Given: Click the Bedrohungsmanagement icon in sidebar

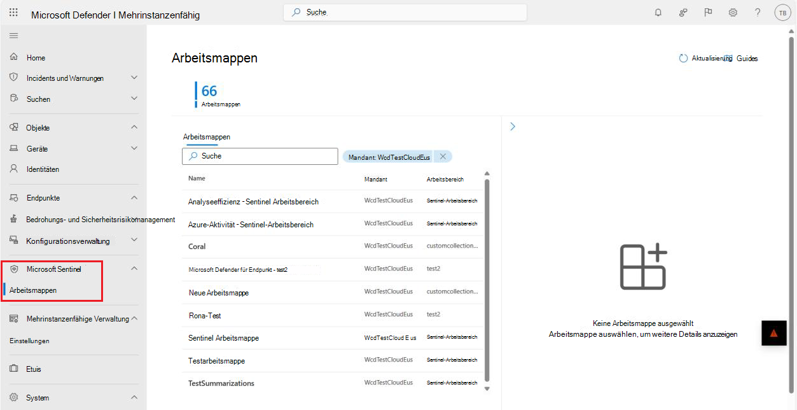Looking at the screenshot, I should (14, 219).
